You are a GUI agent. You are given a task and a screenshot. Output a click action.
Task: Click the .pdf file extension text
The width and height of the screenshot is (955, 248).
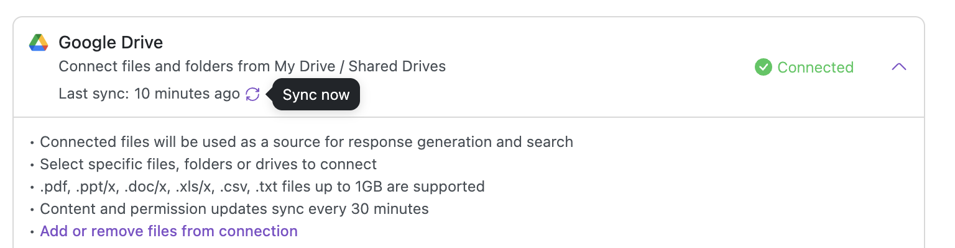coord(53,187)
